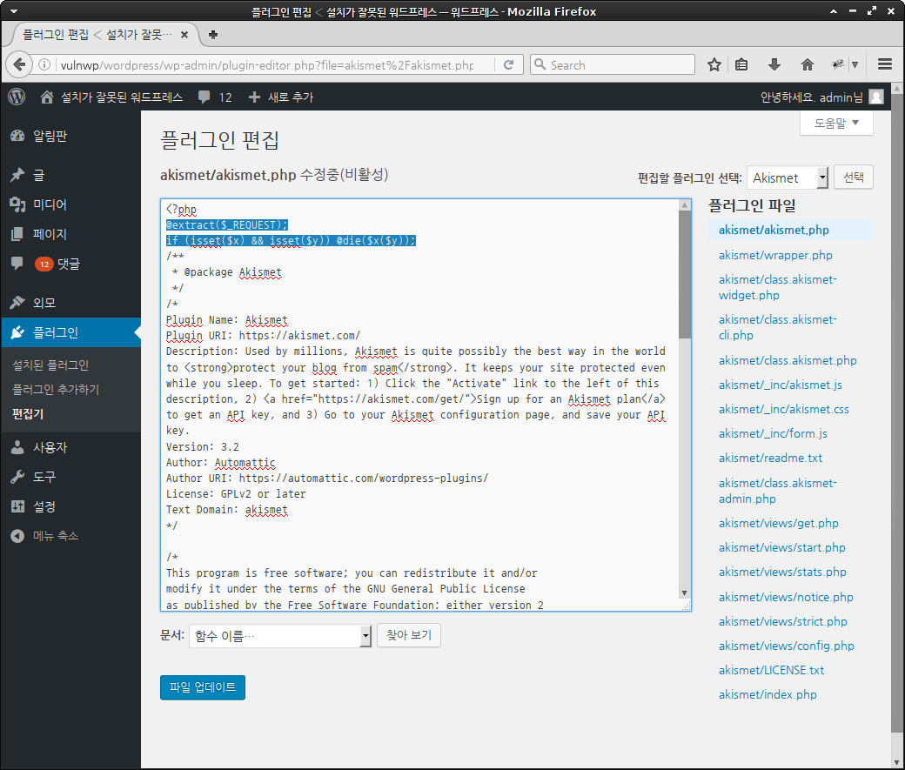Open 새로 추가 in the admin bar
Image resolution: width=905 pixels, height=770 pixels.
[281, 97]
